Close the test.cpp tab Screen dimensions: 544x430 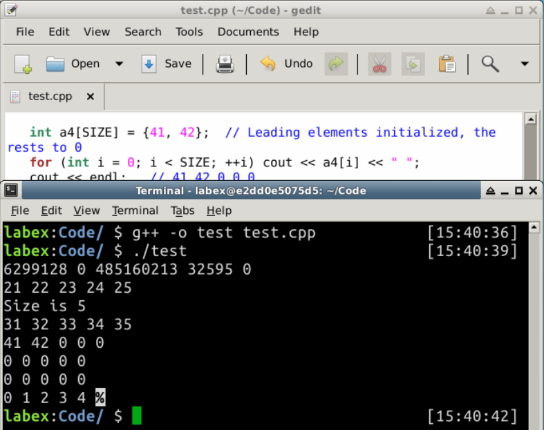[90, 97]
